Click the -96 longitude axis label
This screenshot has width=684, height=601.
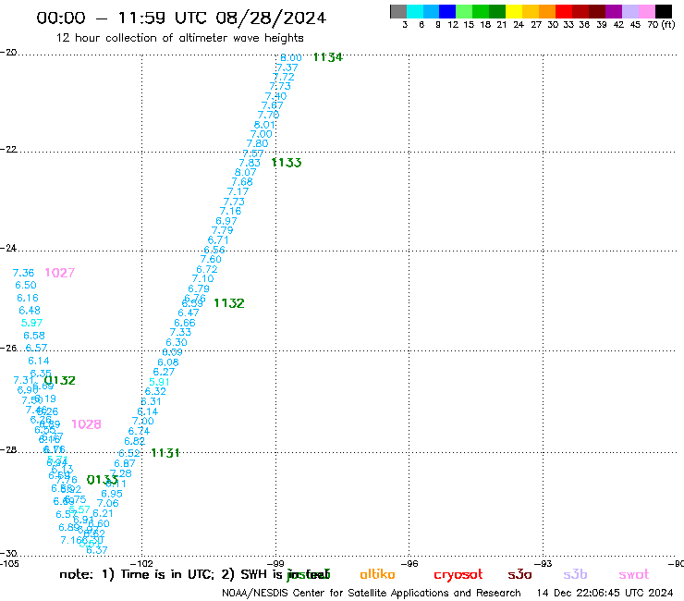tap(410, 563)
